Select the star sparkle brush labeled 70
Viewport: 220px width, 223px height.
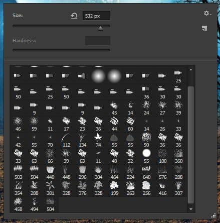(50, 140)
